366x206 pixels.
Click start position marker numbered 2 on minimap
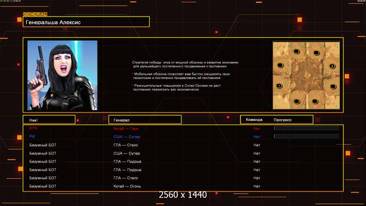(332, 66)
